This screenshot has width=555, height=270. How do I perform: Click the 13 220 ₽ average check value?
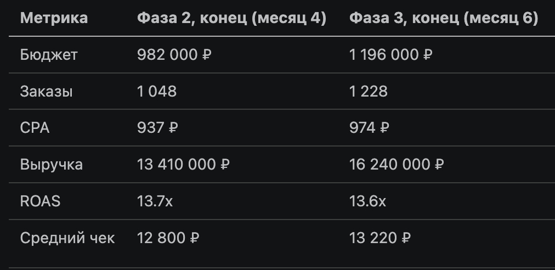click(x=380, y=238)
